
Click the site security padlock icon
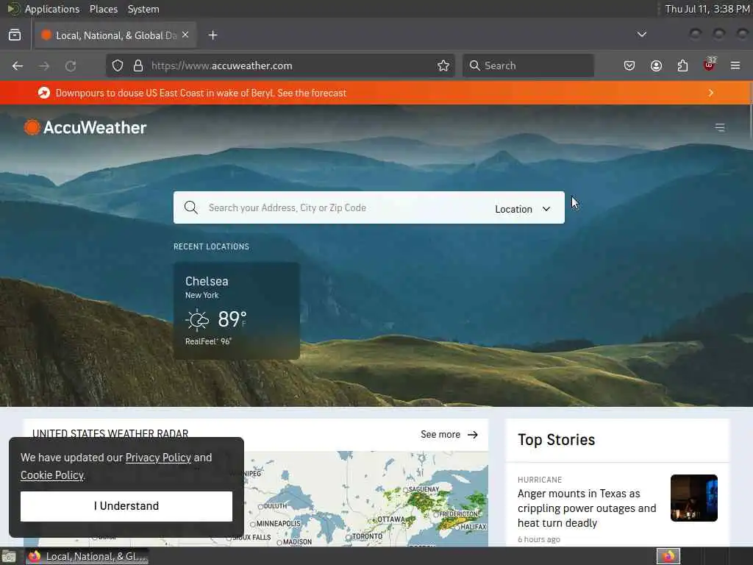coord(138,65)
